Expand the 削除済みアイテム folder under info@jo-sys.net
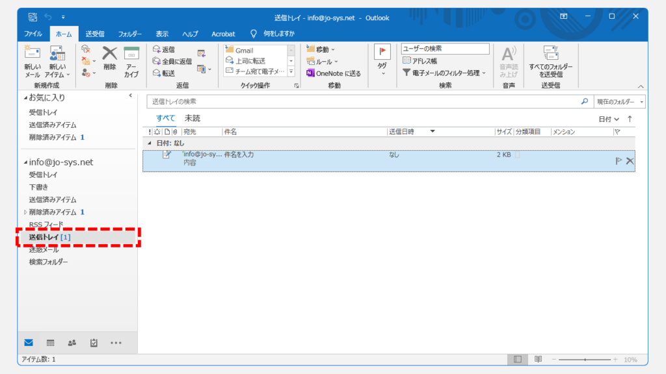The image size is (666, 374). point(25,212)
